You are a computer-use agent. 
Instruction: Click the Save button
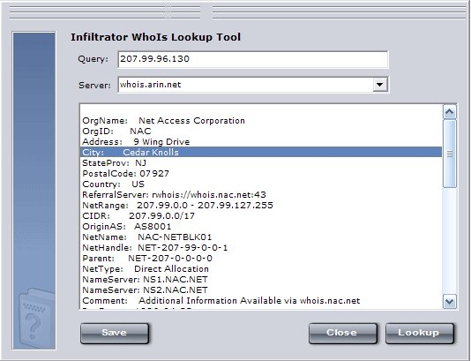[x=115, y=333]
